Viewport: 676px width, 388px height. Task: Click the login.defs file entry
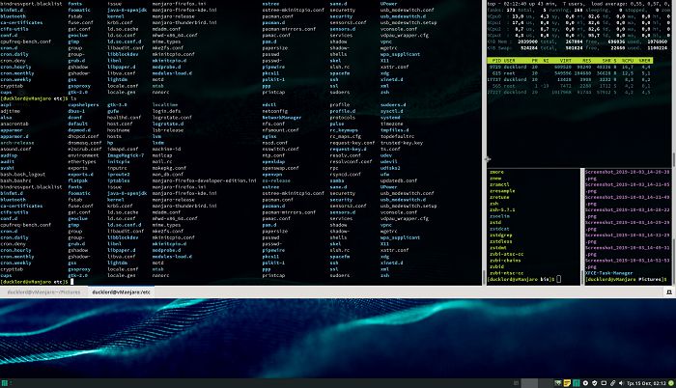click(168, 111)
